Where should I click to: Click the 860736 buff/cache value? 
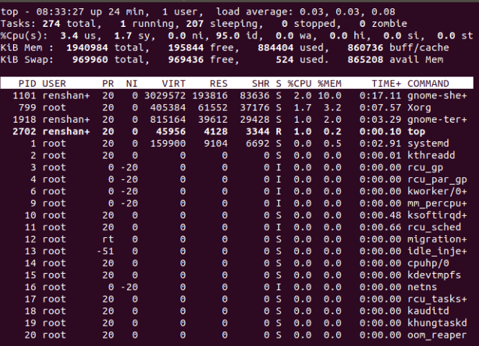tap(365, 48)
